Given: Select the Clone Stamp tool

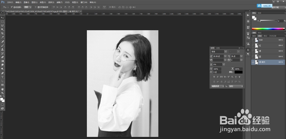Looking at the screenshot, I should point(2,49).
